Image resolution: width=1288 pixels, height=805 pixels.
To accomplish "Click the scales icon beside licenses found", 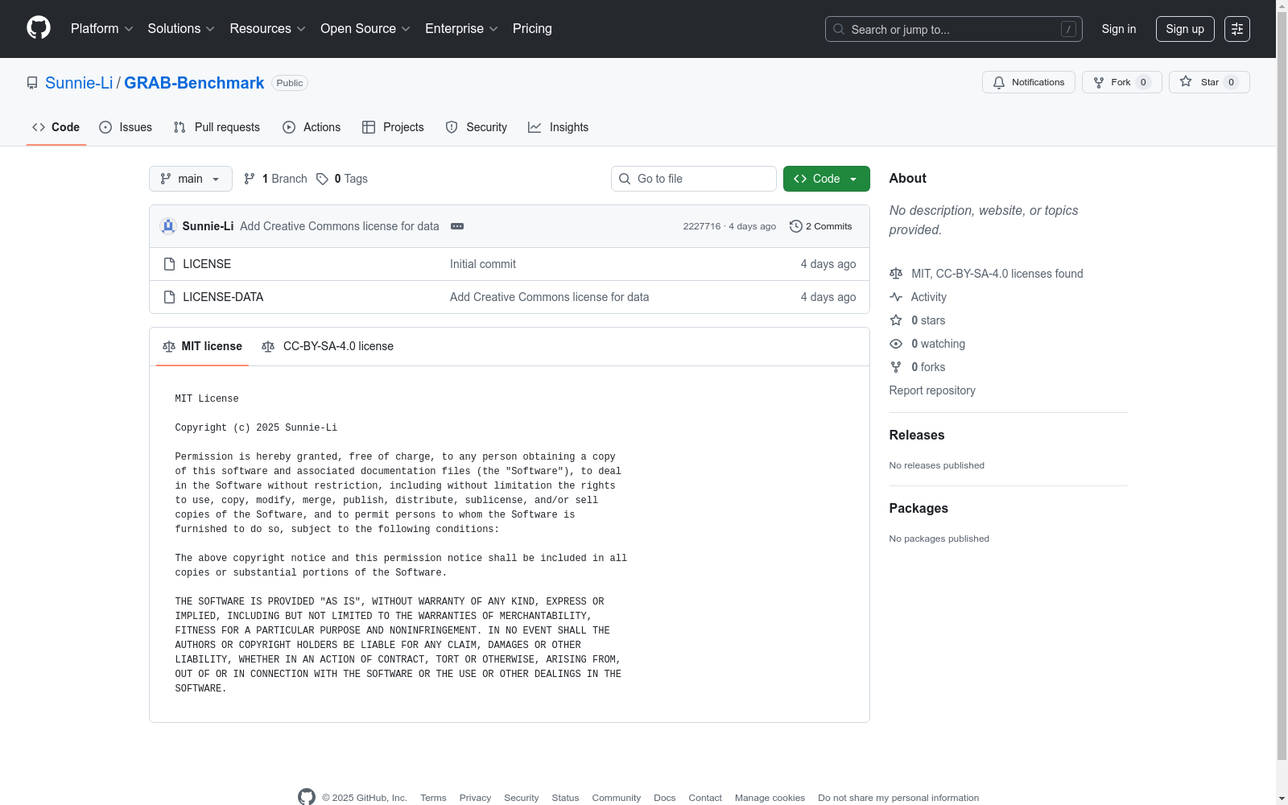I will [x=896, y=274].
